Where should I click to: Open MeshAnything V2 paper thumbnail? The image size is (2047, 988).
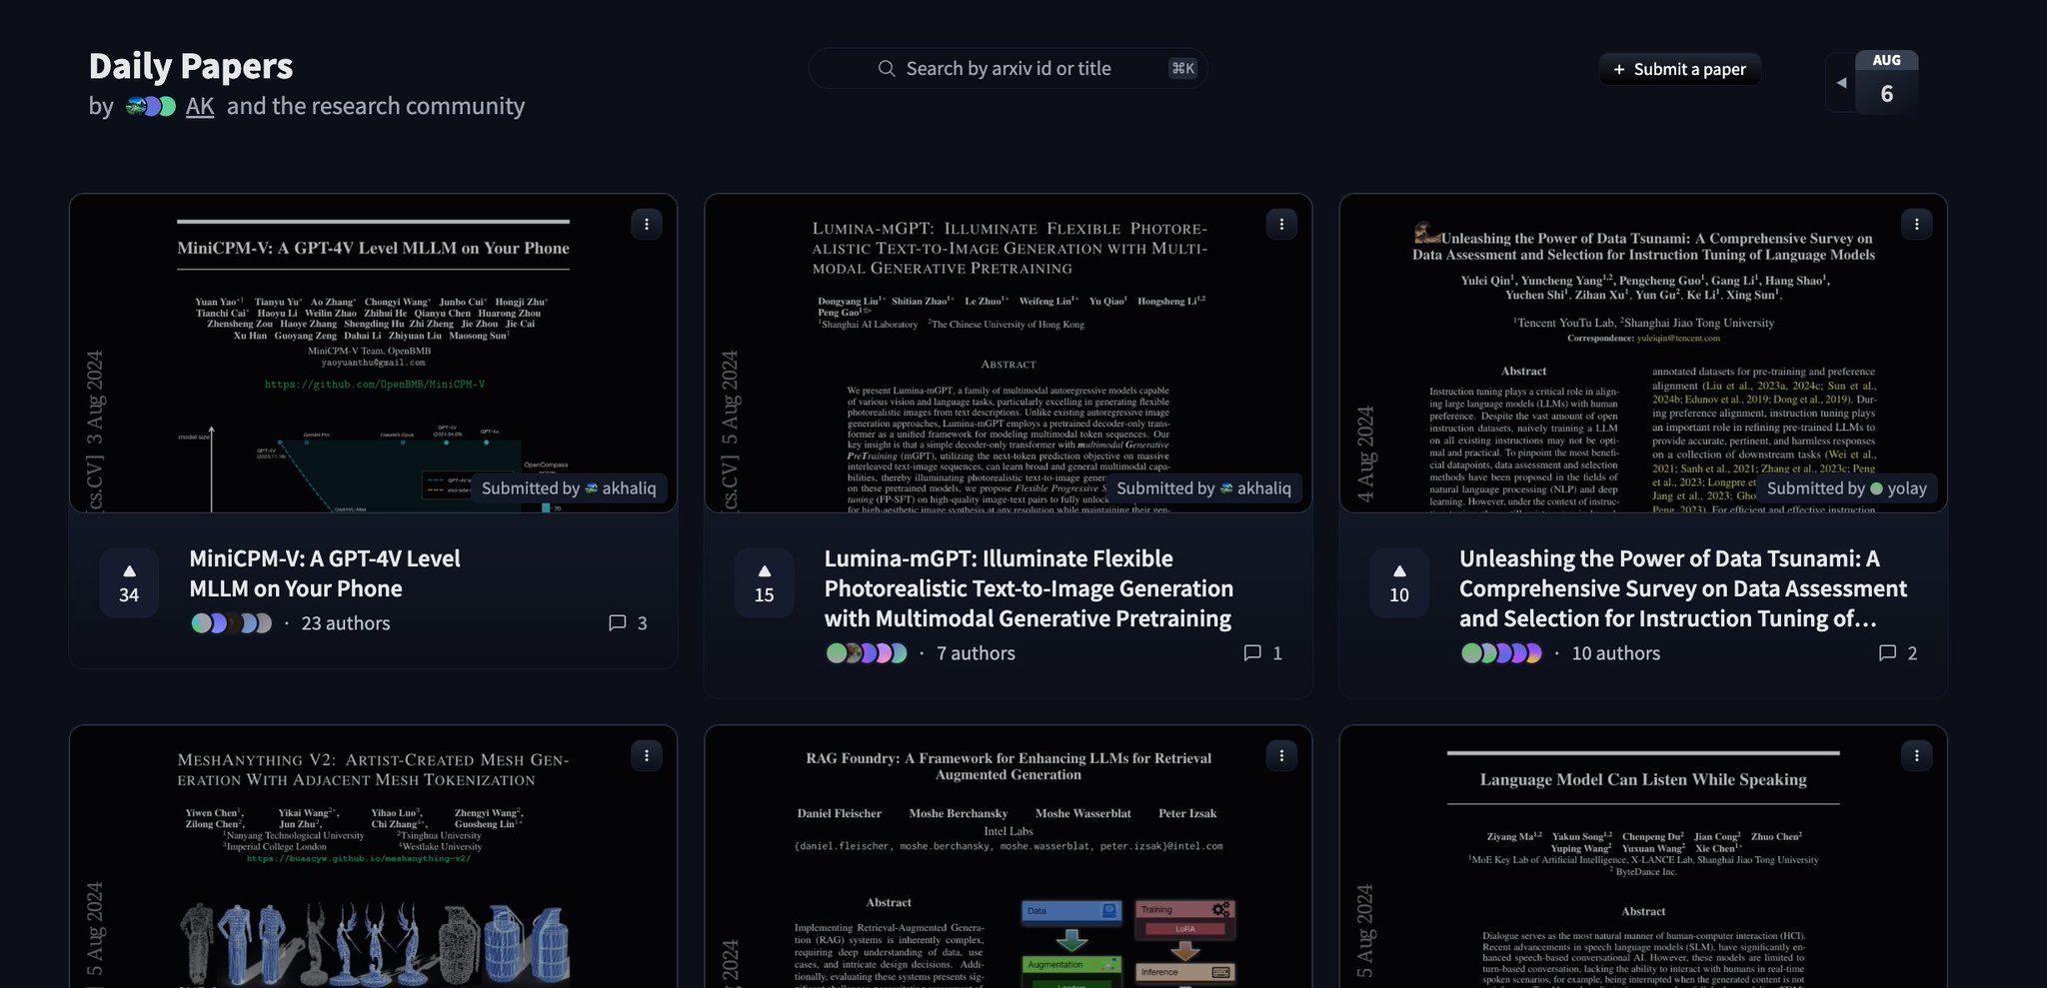tap(373, 857)
